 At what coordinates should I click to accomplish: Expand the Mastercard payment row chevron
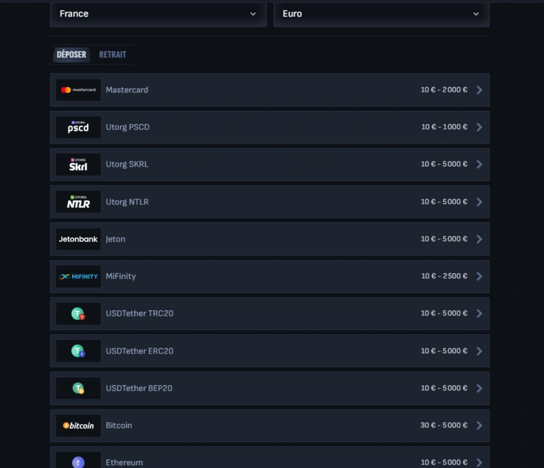(478, 89)
